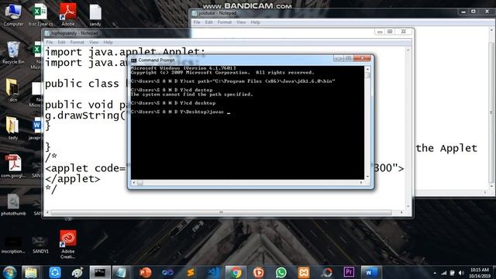This screenshot has width=496, height=279.
Task: Open Format menu in hiphopsandy Notepad
Action: pyautogui.click(x=77, y=42)
